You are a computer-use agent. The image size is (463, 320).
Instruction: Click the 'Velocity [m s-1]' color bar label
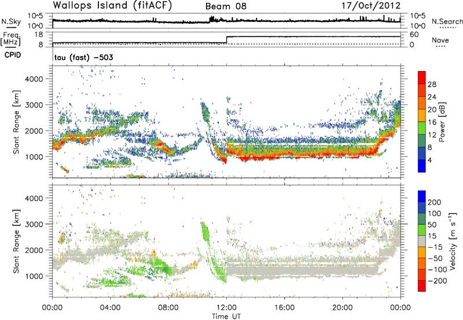coord(453,241)
